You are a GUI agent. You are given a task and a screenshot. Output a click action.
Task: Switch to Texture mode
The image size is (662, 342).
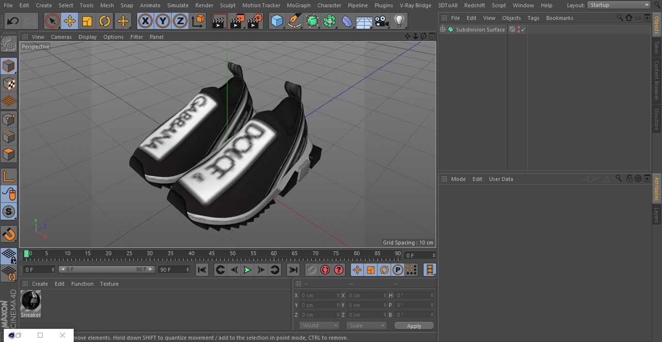(x=9, y=83)
